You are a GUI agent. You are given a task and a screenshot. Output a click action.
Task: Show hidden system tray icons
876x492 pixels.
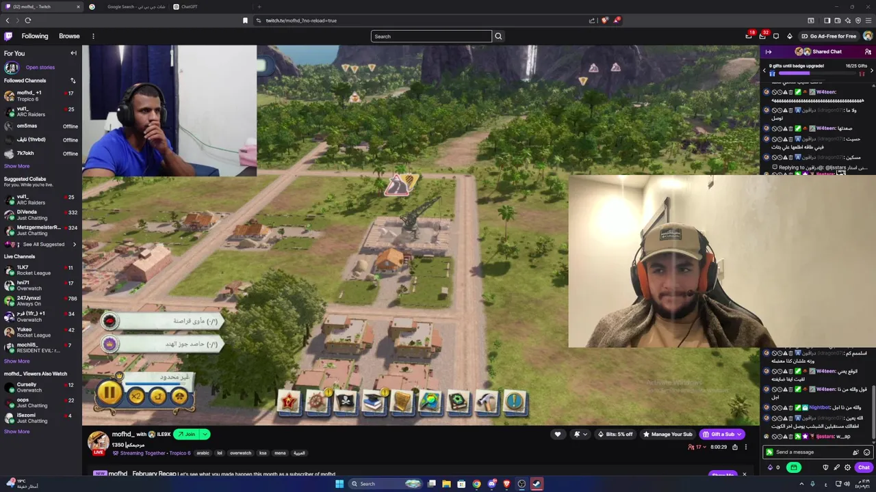coord(802,484)
